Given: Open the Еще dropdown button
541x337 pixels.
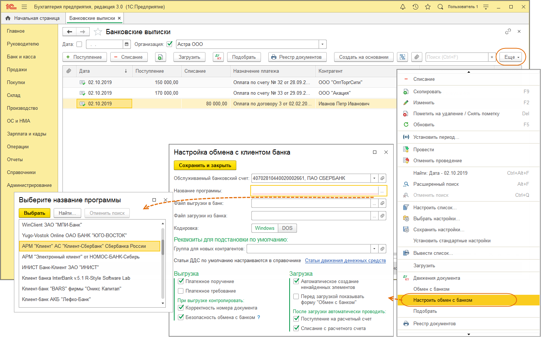Looking at the screenshot, I should click(511, 57).
